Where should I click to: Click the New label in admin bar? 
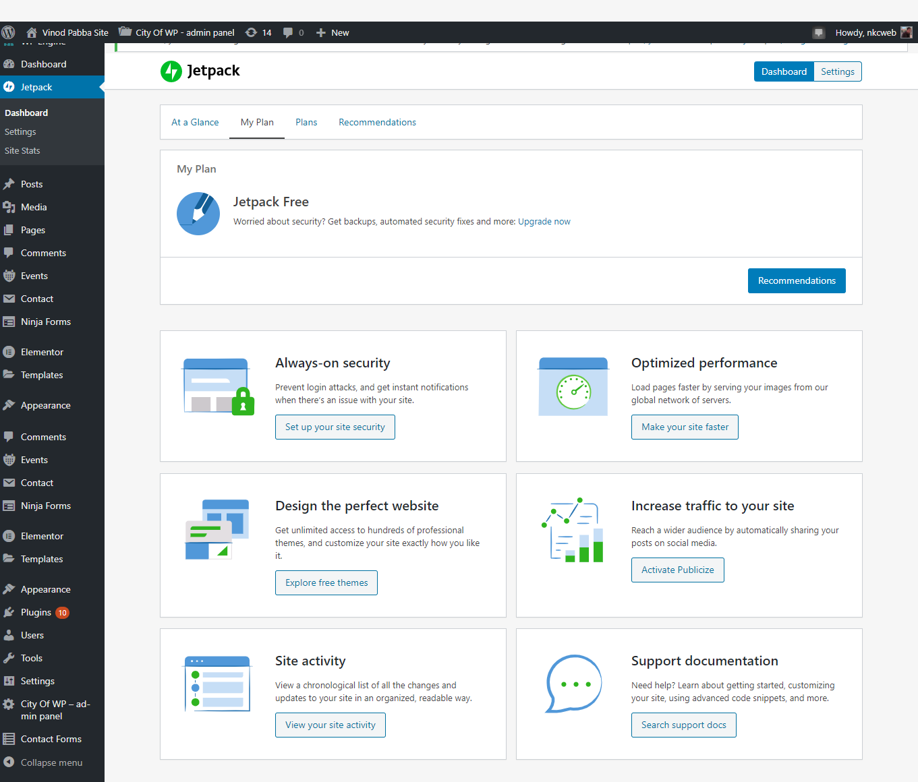point(340,32)
